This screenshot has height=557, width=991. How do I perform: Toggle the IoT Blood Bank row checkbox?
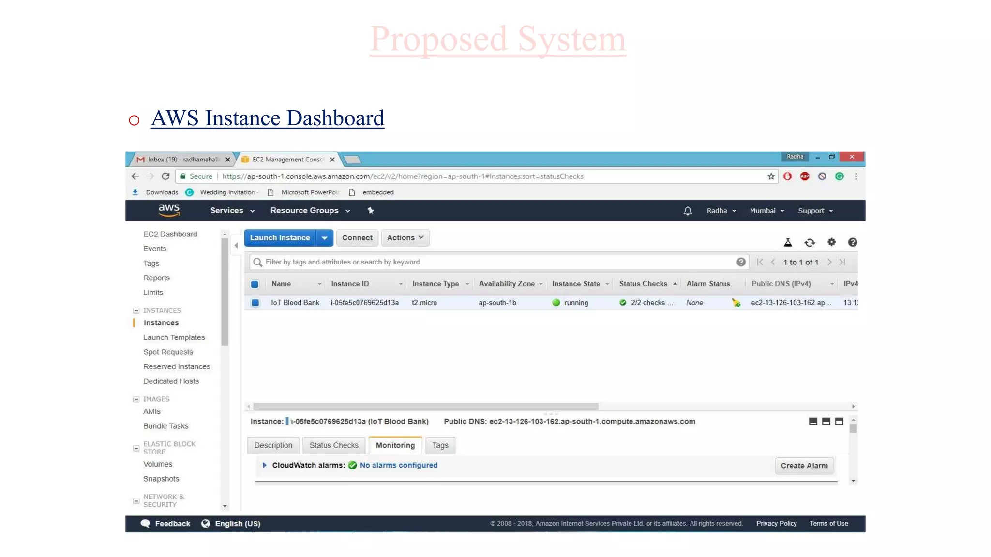tap(255, 303)
